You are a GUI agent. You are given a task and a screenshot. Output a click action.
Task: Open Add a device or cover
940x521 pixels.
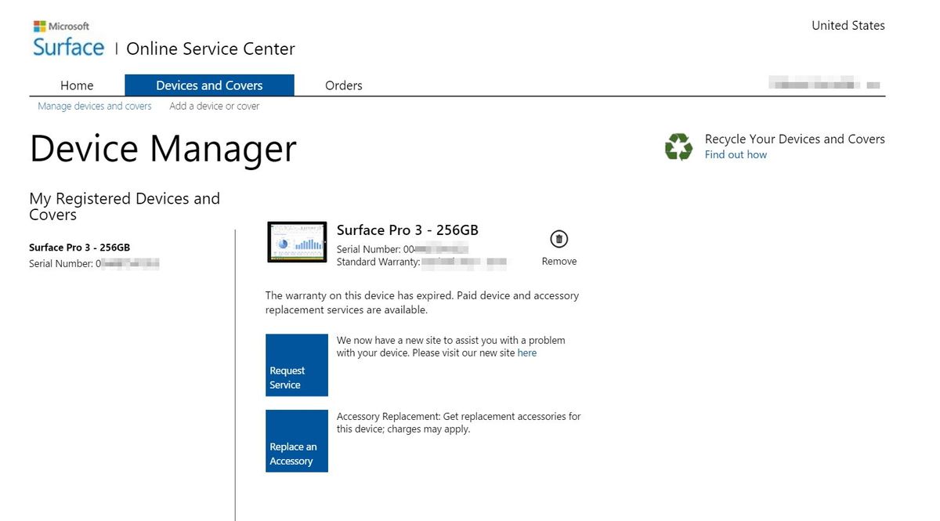pos(214,106)
